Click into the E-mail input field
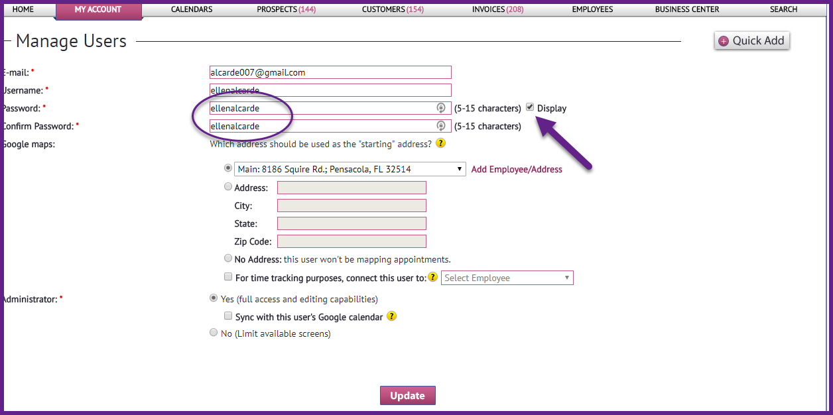The height and width of the screenshot is (415, 833). [330, 72]
